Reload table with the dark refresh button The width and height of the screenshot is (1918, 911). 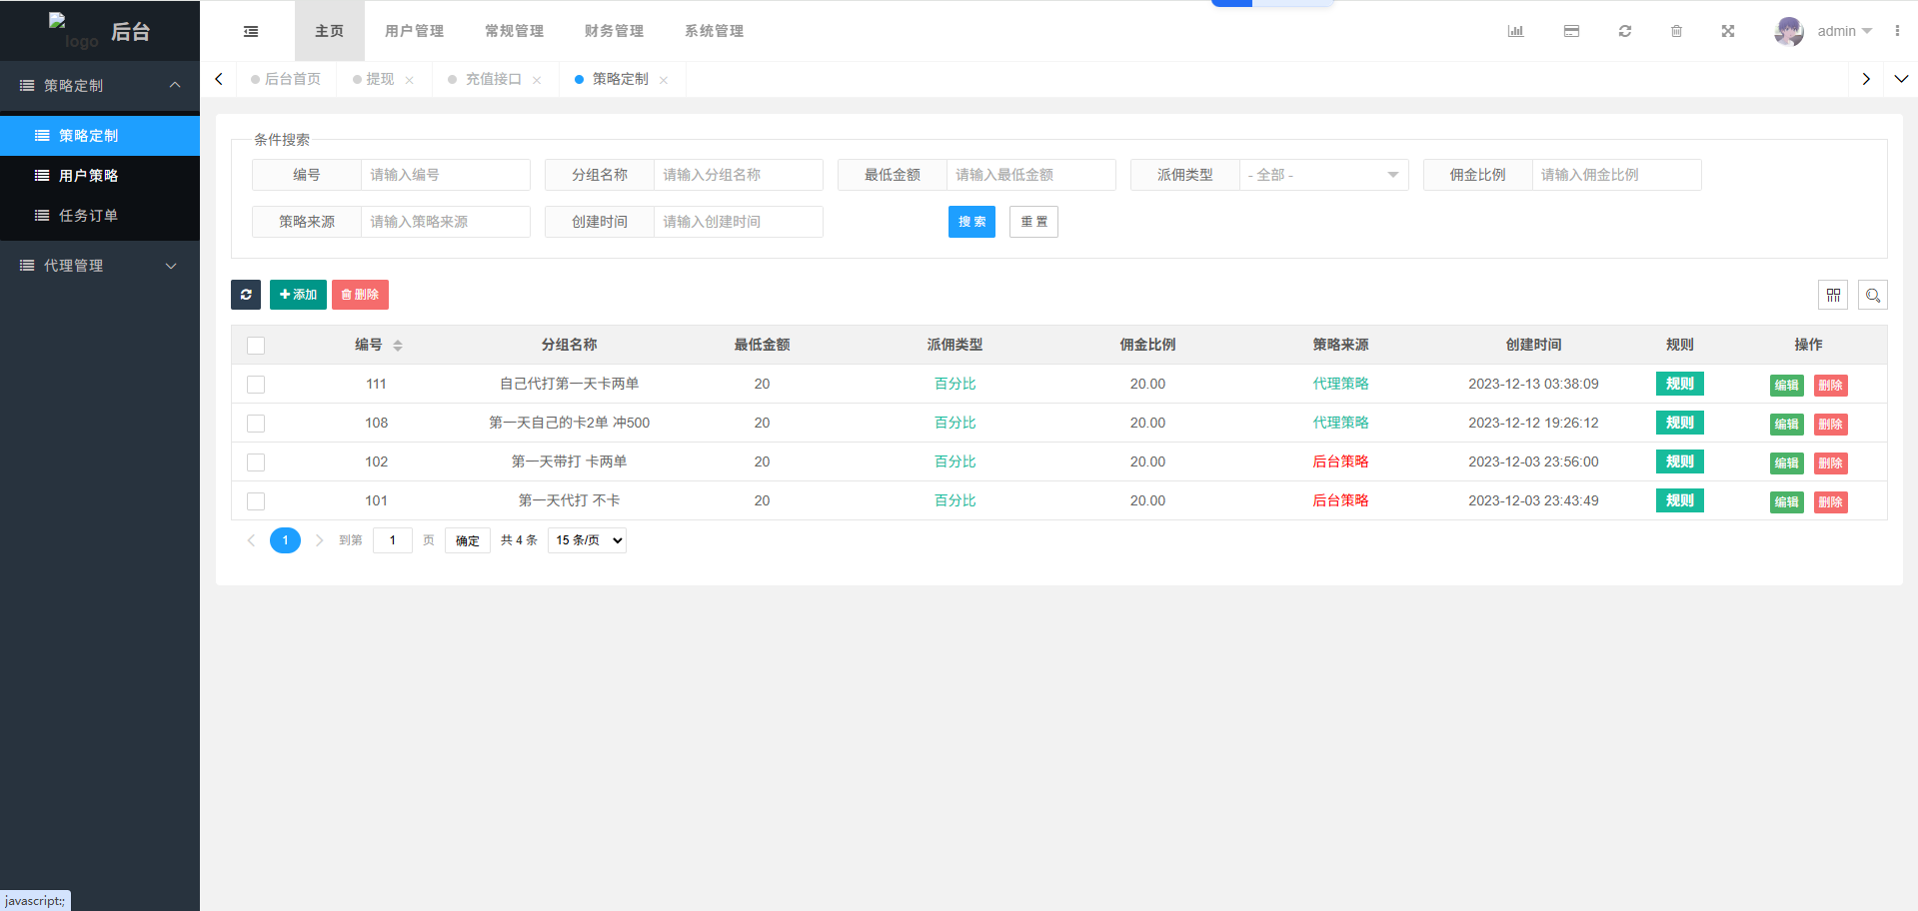click(x=246, y=295)
